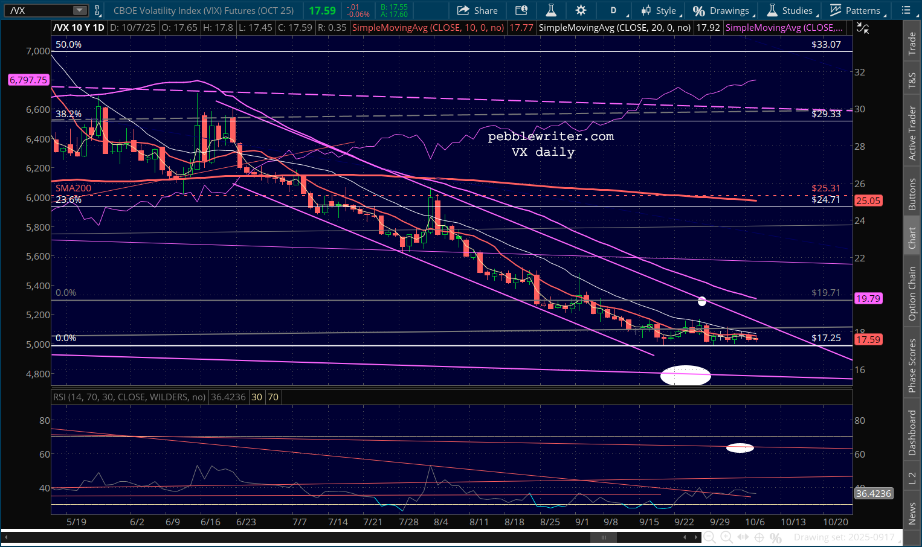
Task: Click the account info card icon
Action: 521,10
